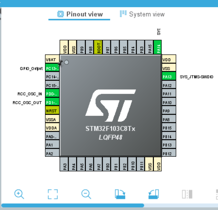Click pin PB4
218x210 pixels.
(x=132, y=47)
